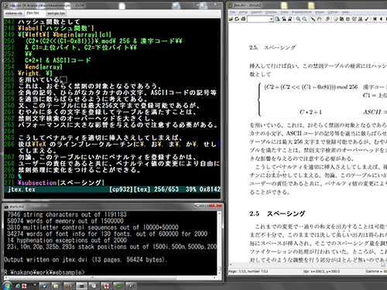Click the striped icon left of the person icon in dviout
387x290 pixels.
coord(354,19)
